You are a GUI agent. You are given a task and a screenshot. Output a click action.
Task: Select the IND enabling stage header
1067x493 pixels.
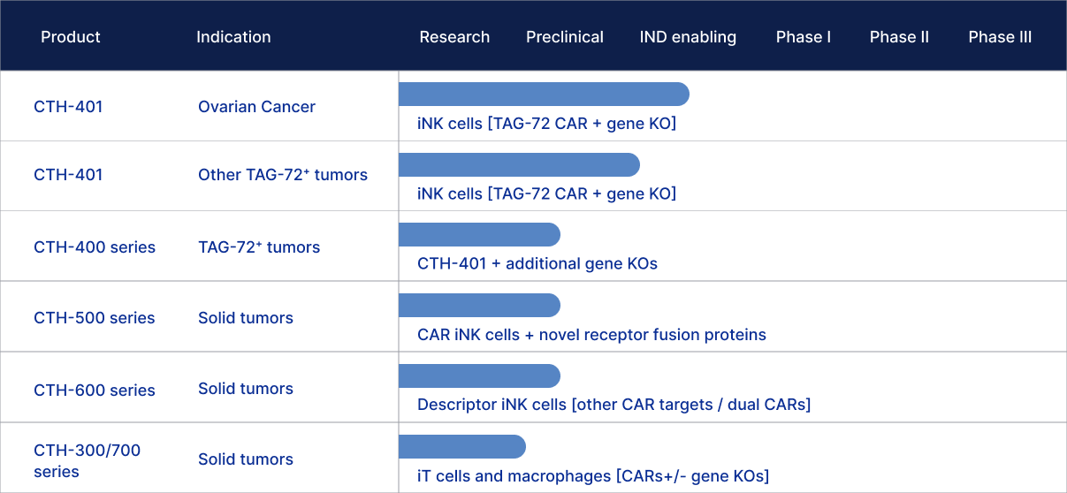point(688,37)
